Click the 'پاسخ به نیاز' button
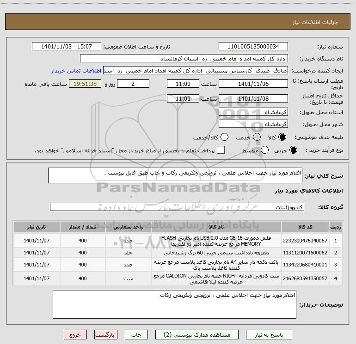 click(x=269, y=335)
